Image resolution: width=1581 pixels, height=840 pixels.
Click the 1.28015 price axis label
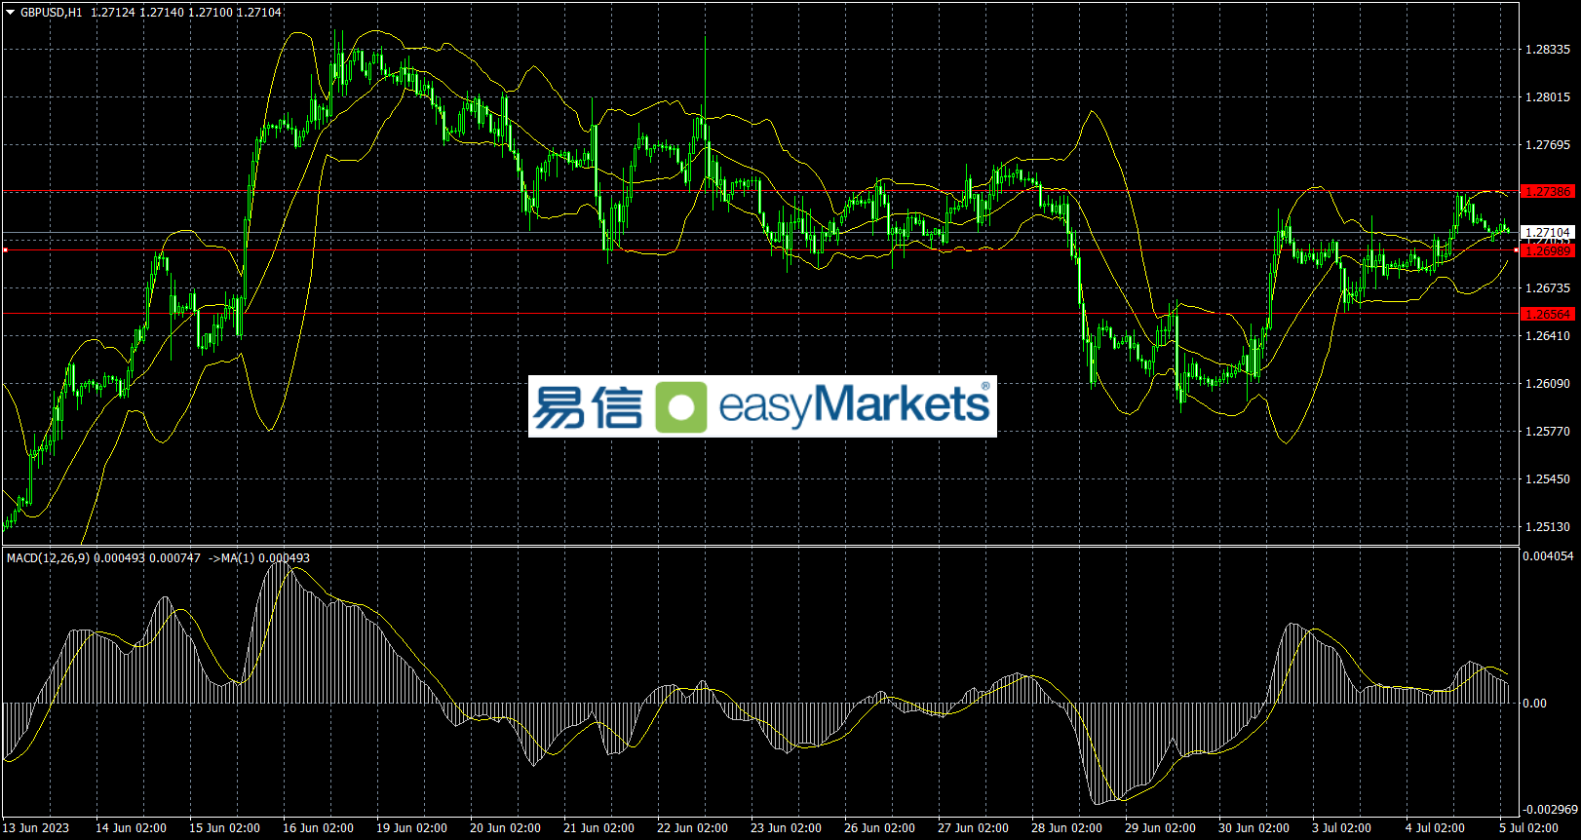[x=1548, y=97]
